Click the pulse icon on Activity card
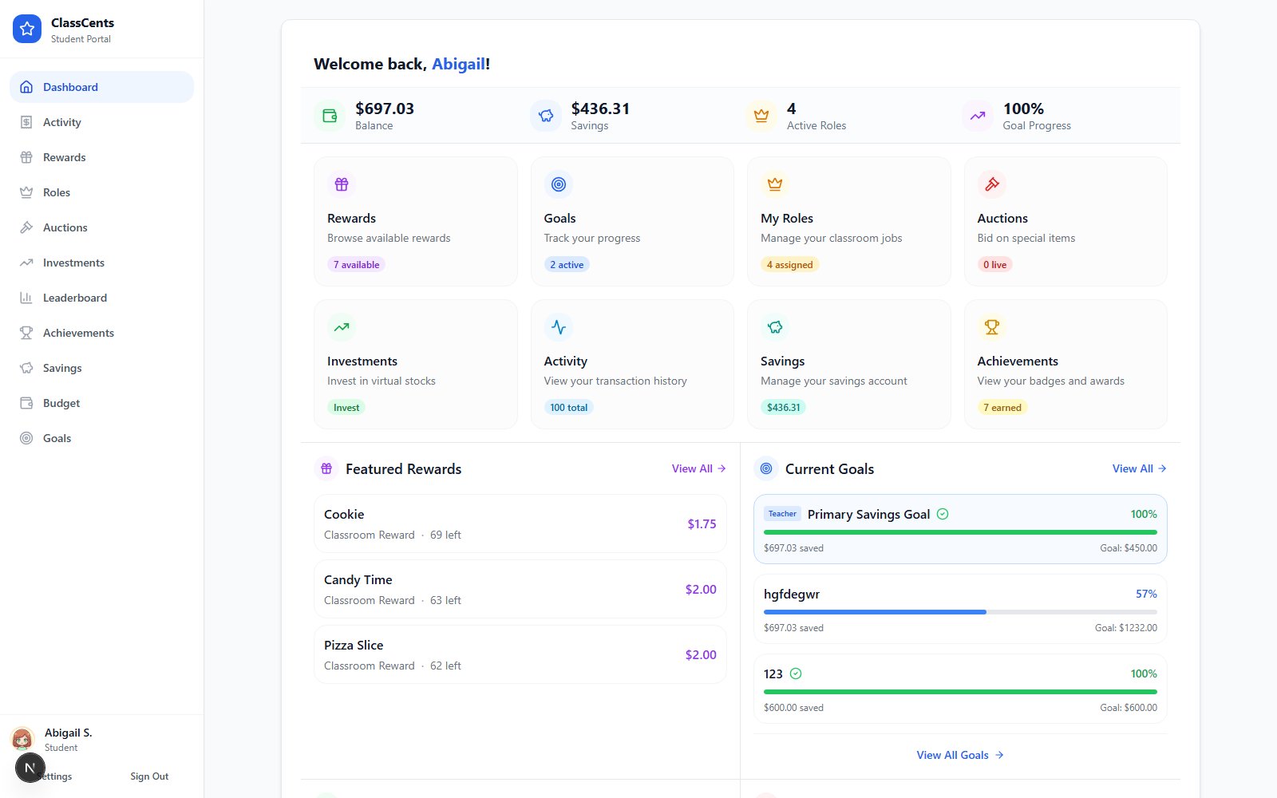This screenshot has width=1277, height=798. coord(559,327)
